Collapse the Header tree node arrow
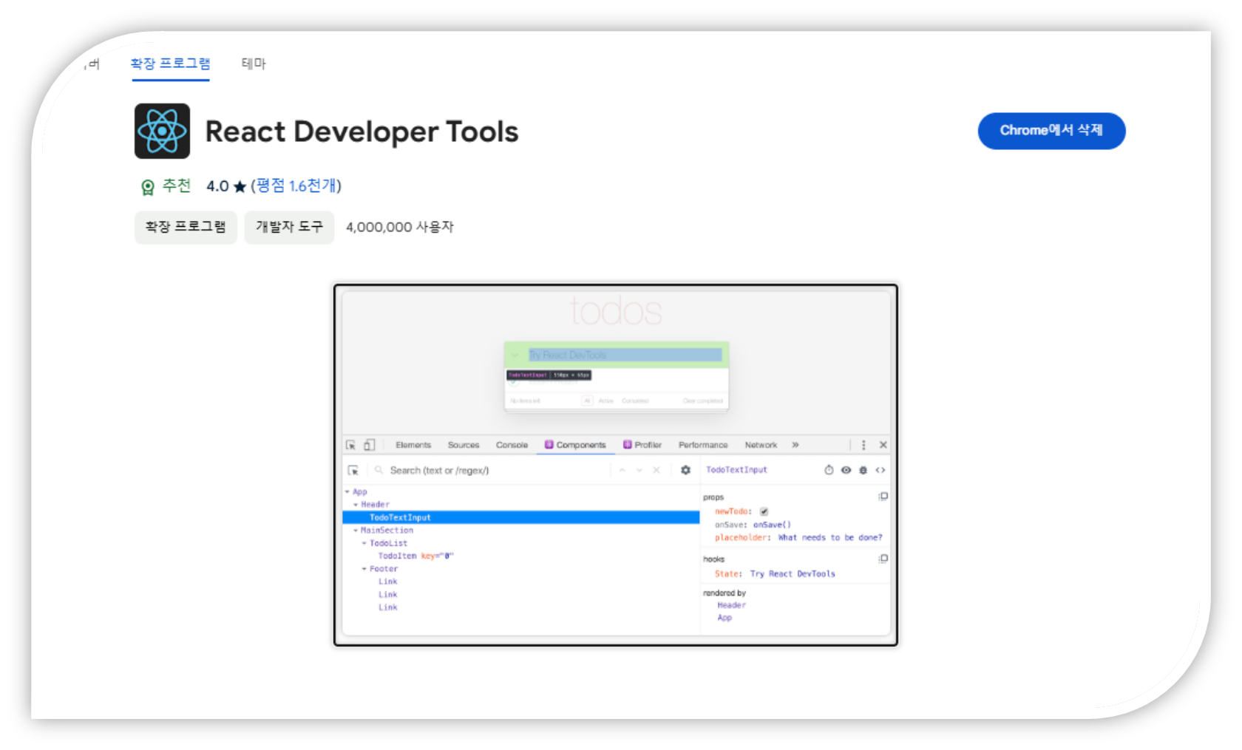Viewport: 1242px width, 750px height. pos(356,505)
